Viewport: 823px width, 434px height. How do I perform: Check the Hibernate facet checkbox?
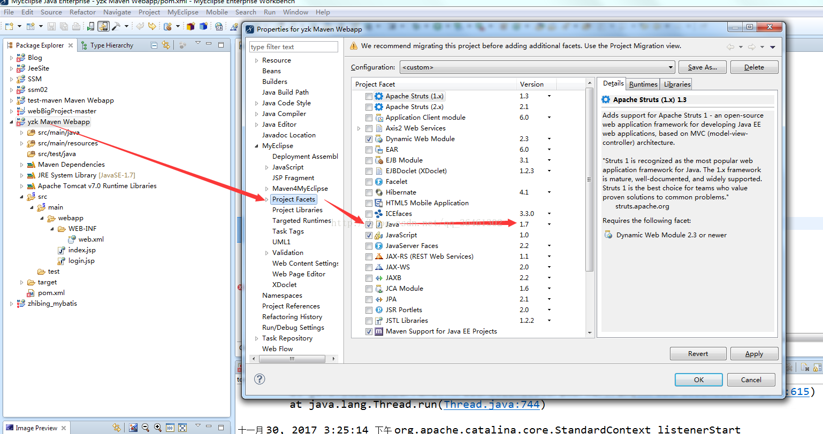(x=369, y=192)
